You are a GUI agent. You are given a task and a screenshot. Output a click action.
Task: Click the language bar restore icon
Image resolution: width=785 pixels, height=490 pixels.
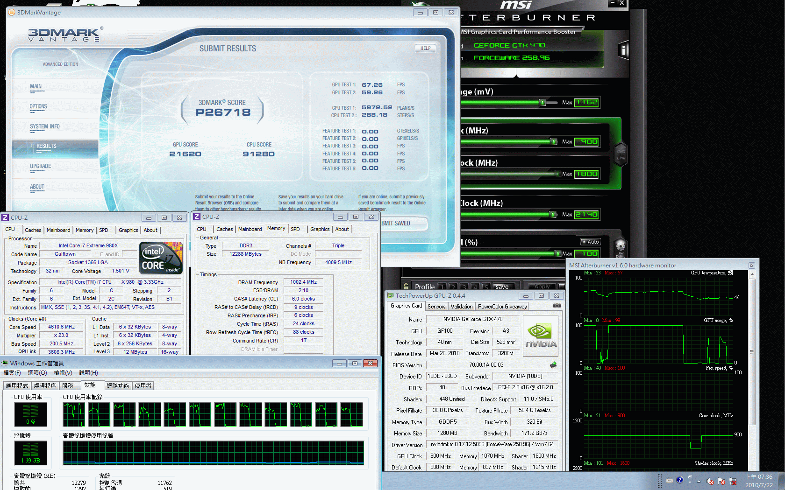[x=690, y=477]
